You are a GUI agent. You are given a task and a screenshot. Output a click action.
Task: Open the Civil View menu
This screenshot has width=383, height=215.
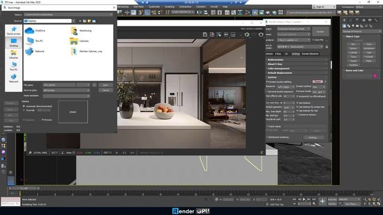point(138,7)
